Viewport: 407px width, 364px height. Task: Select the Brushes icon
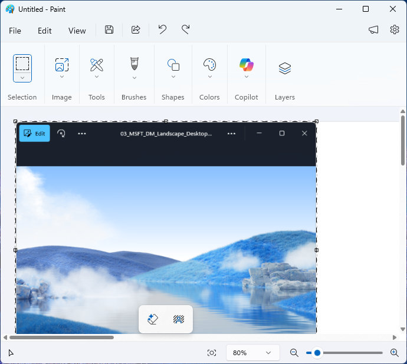click(x=134, y=64)
